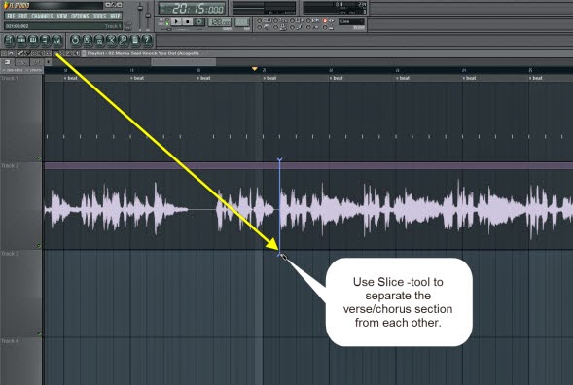Toggle the mute dot on Track 3
The image size is (573, 385).
point(38,333)
